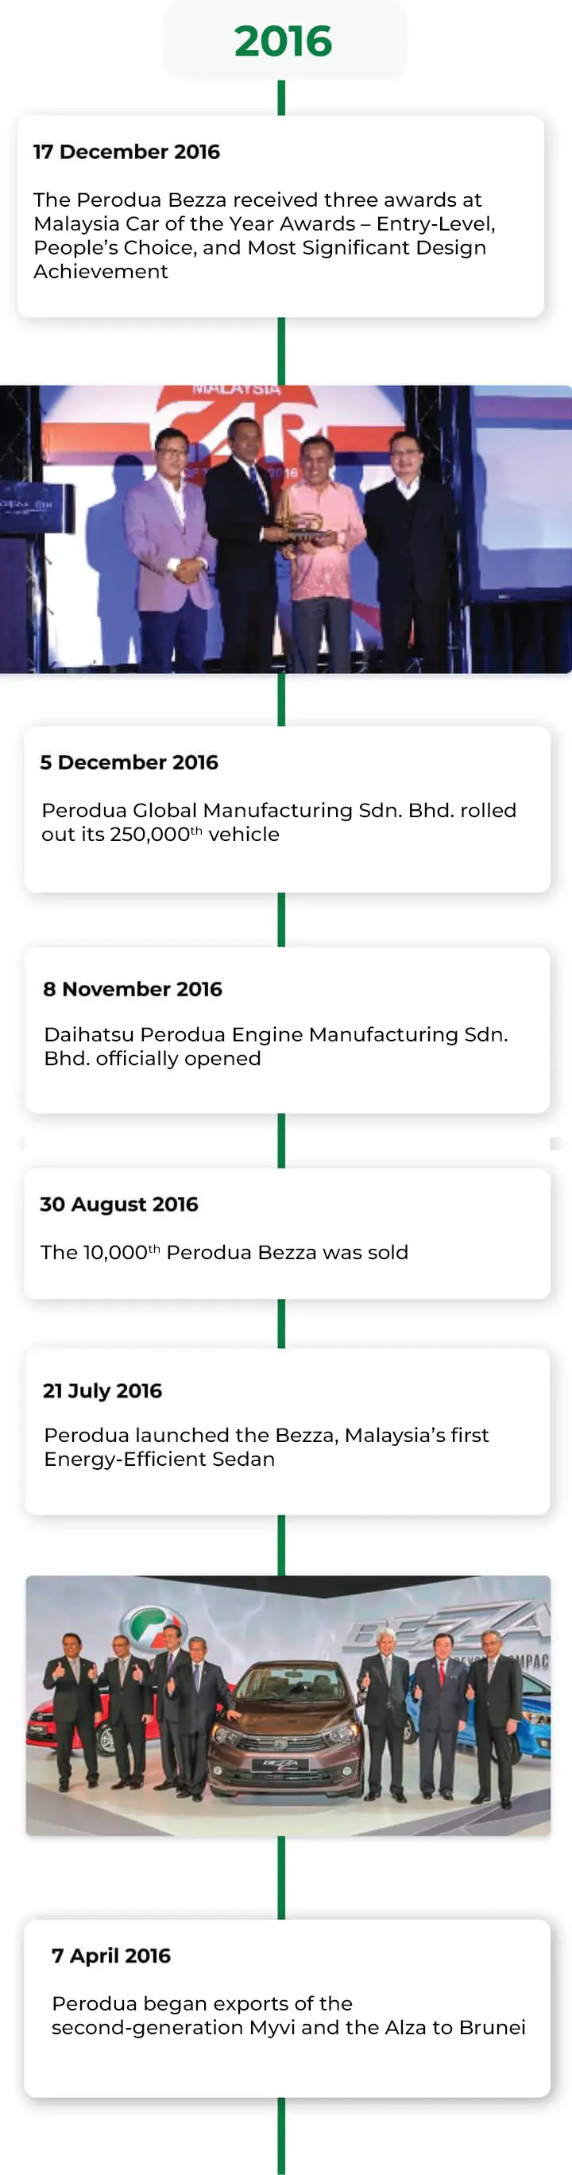The image size is (572, 2175).
Task: Click the green timeline line below 7 April card
Action: tap(281, 2134)
